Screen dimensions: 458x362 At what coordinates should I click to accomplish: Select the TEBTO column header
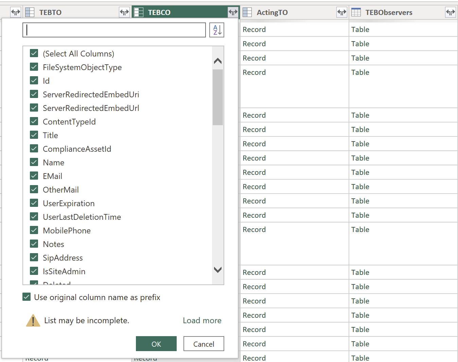77,13
